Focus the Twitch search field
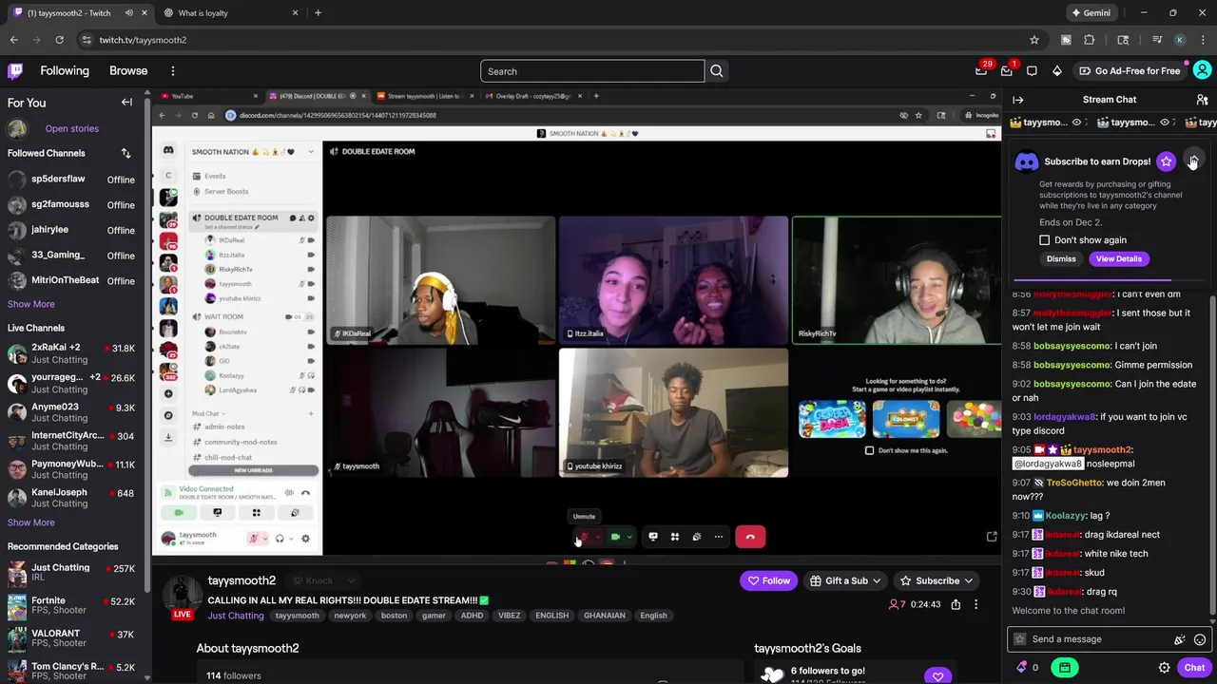1217x684 pixels. click(592, 71)
